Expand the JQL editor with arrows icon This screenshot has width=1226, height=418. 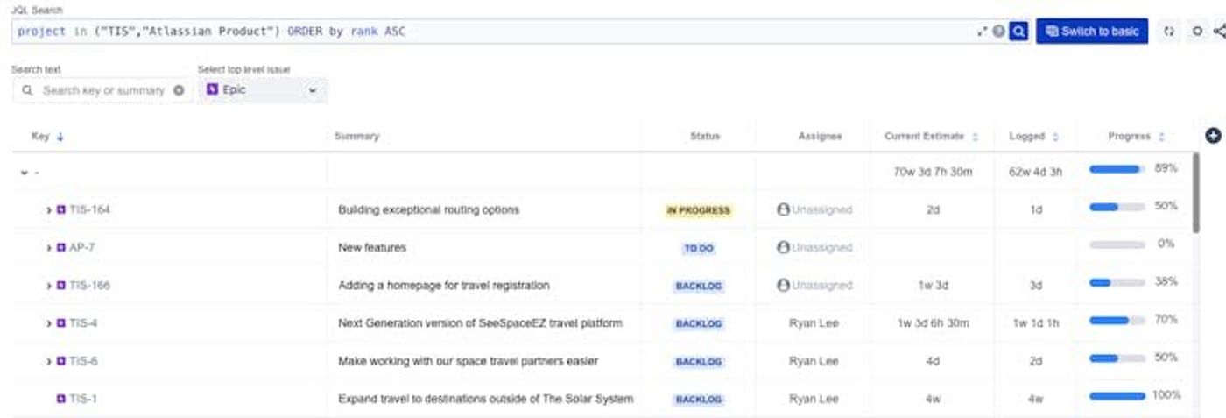[x=982, y=32]
